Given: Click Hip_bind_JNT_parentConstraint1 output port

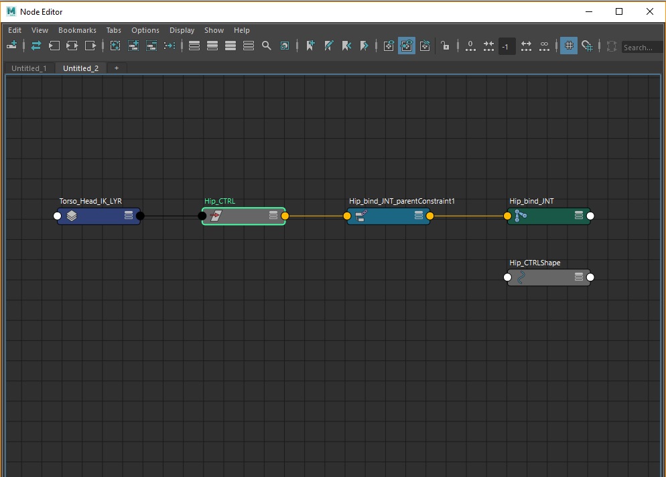Looking at the screenshot, I should pos(430,216).
